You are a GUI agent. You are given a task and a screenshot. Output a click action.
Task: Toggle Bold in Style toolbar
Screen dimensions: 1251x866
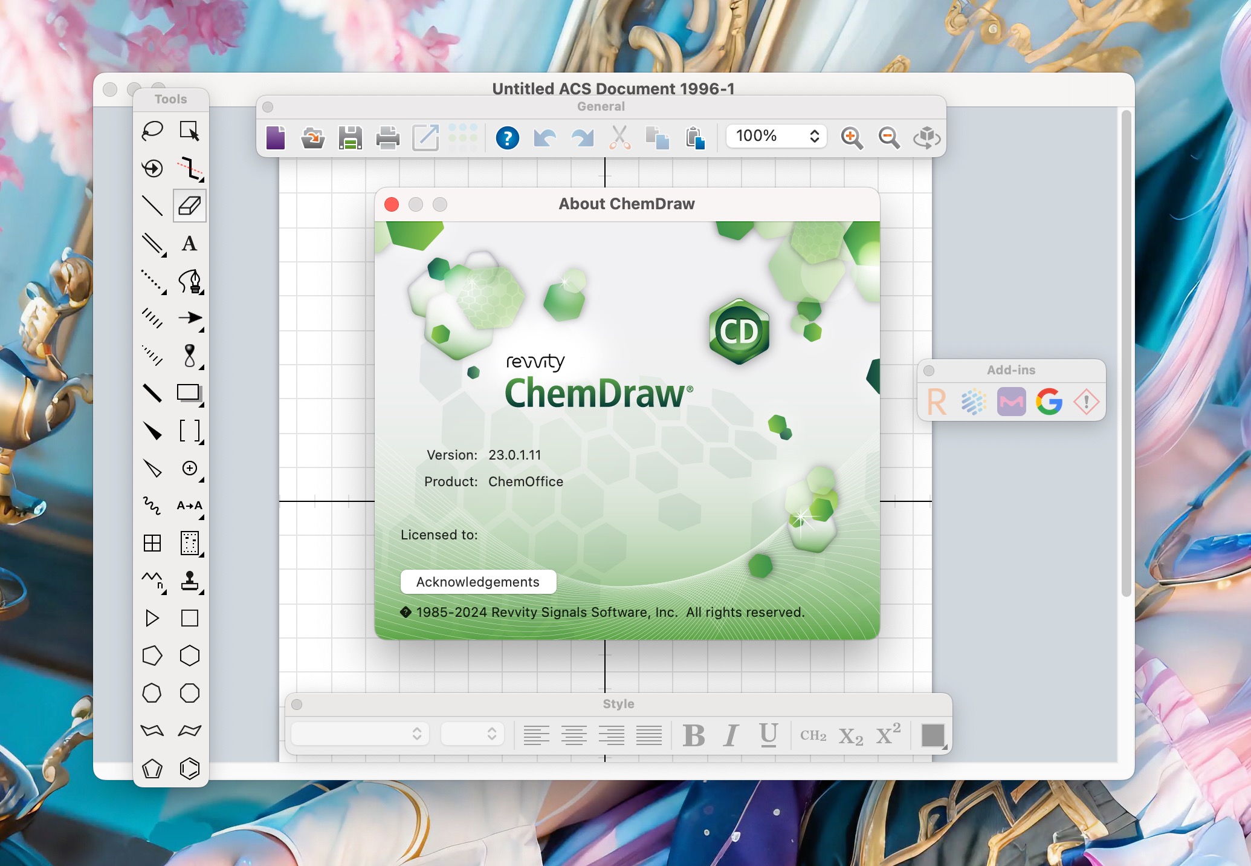tap(694, 735)
